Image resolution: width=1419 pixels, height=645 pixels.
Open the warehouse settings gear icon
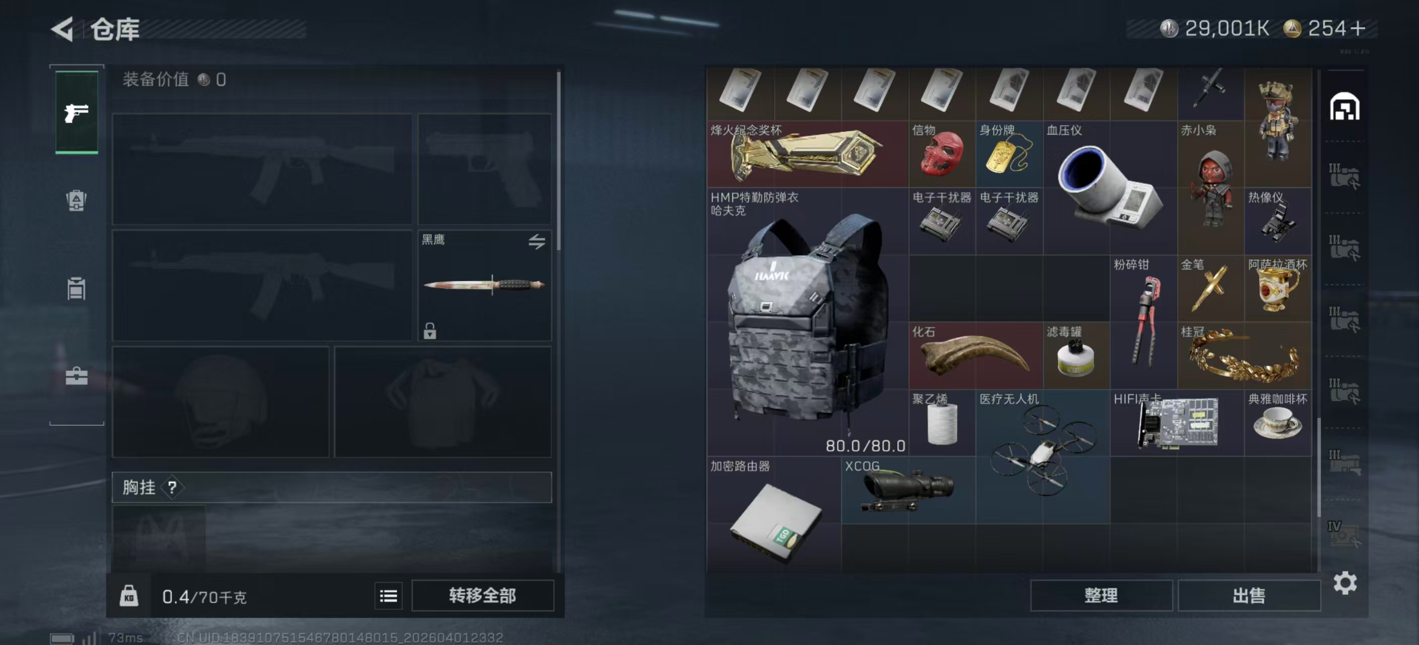point(1344,583)
